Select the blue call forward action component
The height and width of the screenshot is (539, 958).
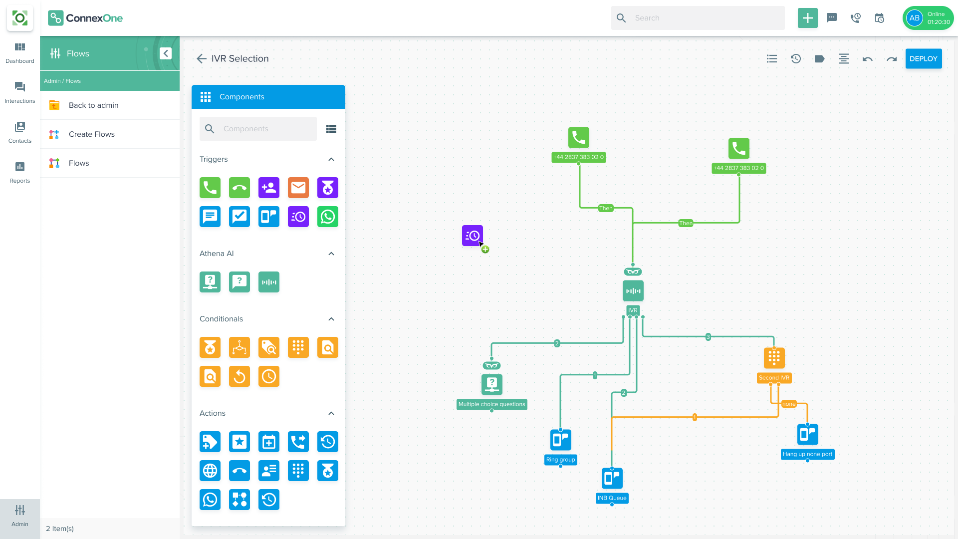[298, 442]
